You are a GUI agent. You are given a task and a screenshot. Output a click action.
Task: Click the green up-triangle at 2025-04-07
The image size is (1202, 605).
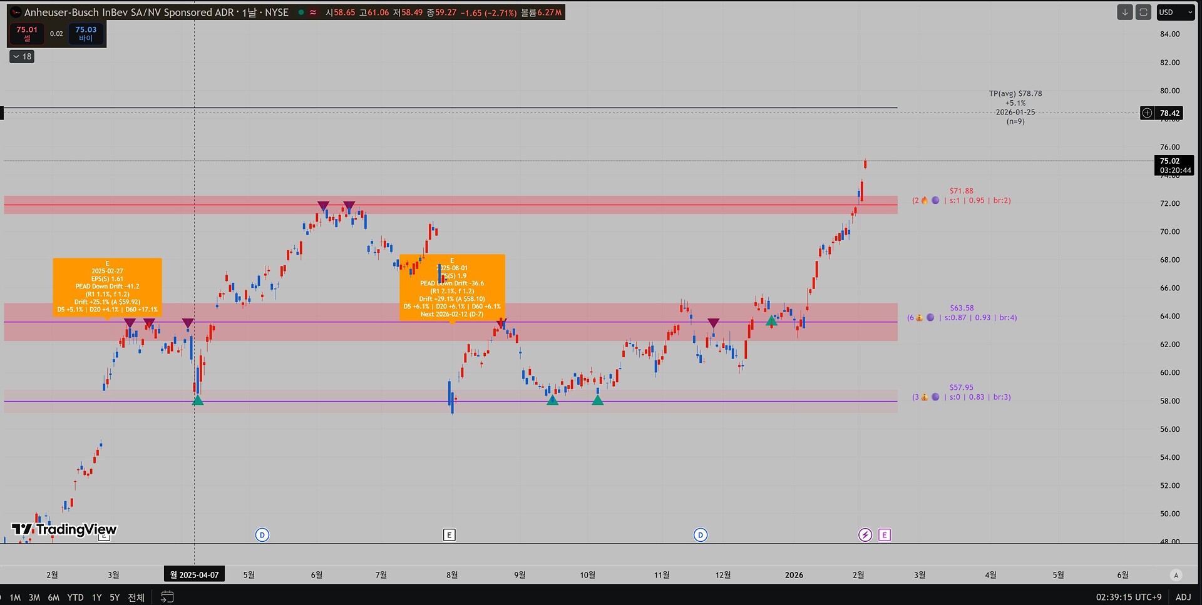pos(198,400)
